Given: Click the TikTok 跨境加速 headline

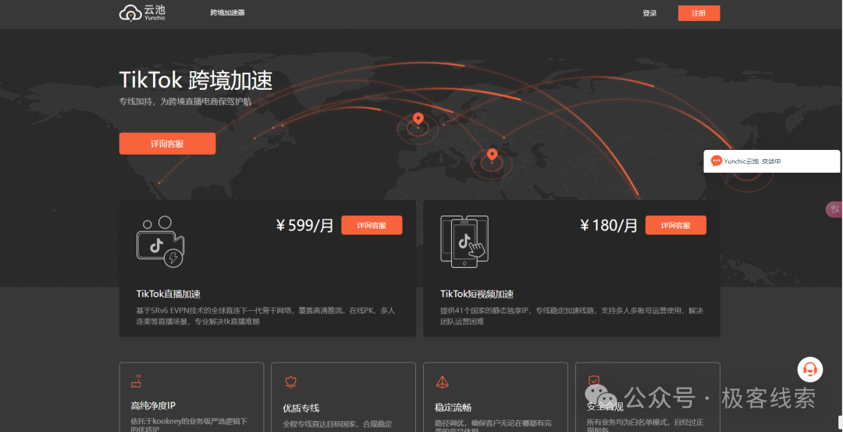Looking at the screenshot, I should pos(196,80).
